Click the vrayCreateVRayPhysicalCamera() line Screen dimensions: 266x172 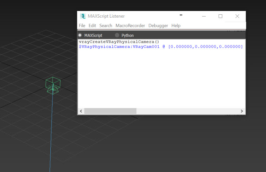click(119, 42)
